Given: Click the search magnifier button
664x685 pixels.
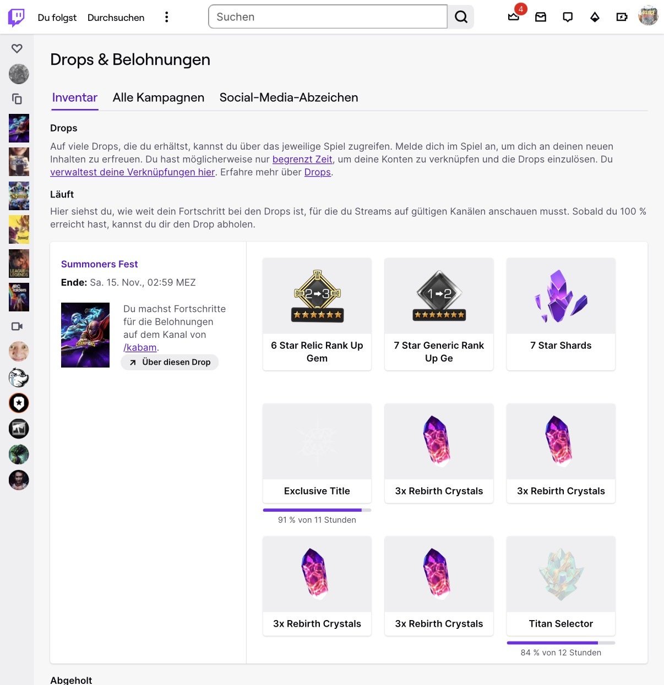Looking at the screenshot, I should (461, 17).
